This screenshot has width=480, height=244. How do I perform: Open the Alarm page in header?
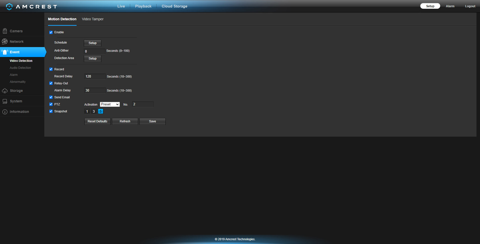click(450, 6)
